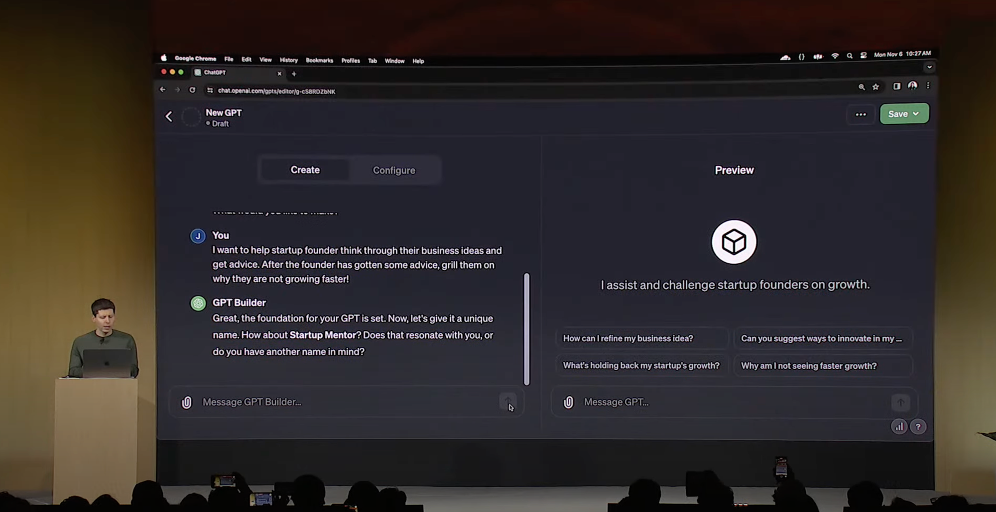
Task: Open the History menu
Action: click(x=289, y=60)
